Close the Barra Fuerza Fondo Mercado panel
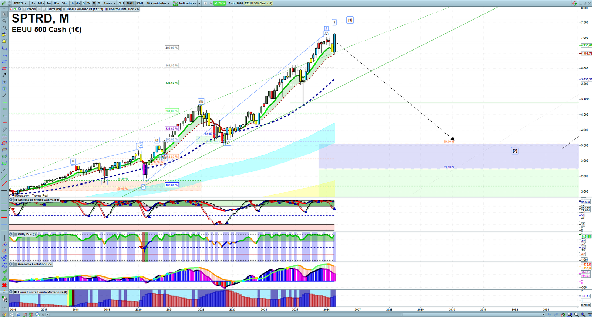592x317 pixels. pyautogui.click(x=11, y=292)
